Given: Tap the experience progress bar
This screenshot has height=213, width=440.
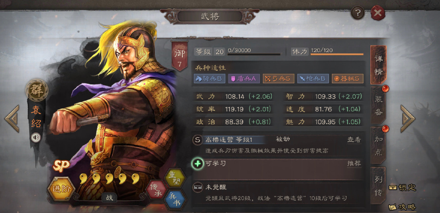Looking at the screenshot, I should click(254, 54).
